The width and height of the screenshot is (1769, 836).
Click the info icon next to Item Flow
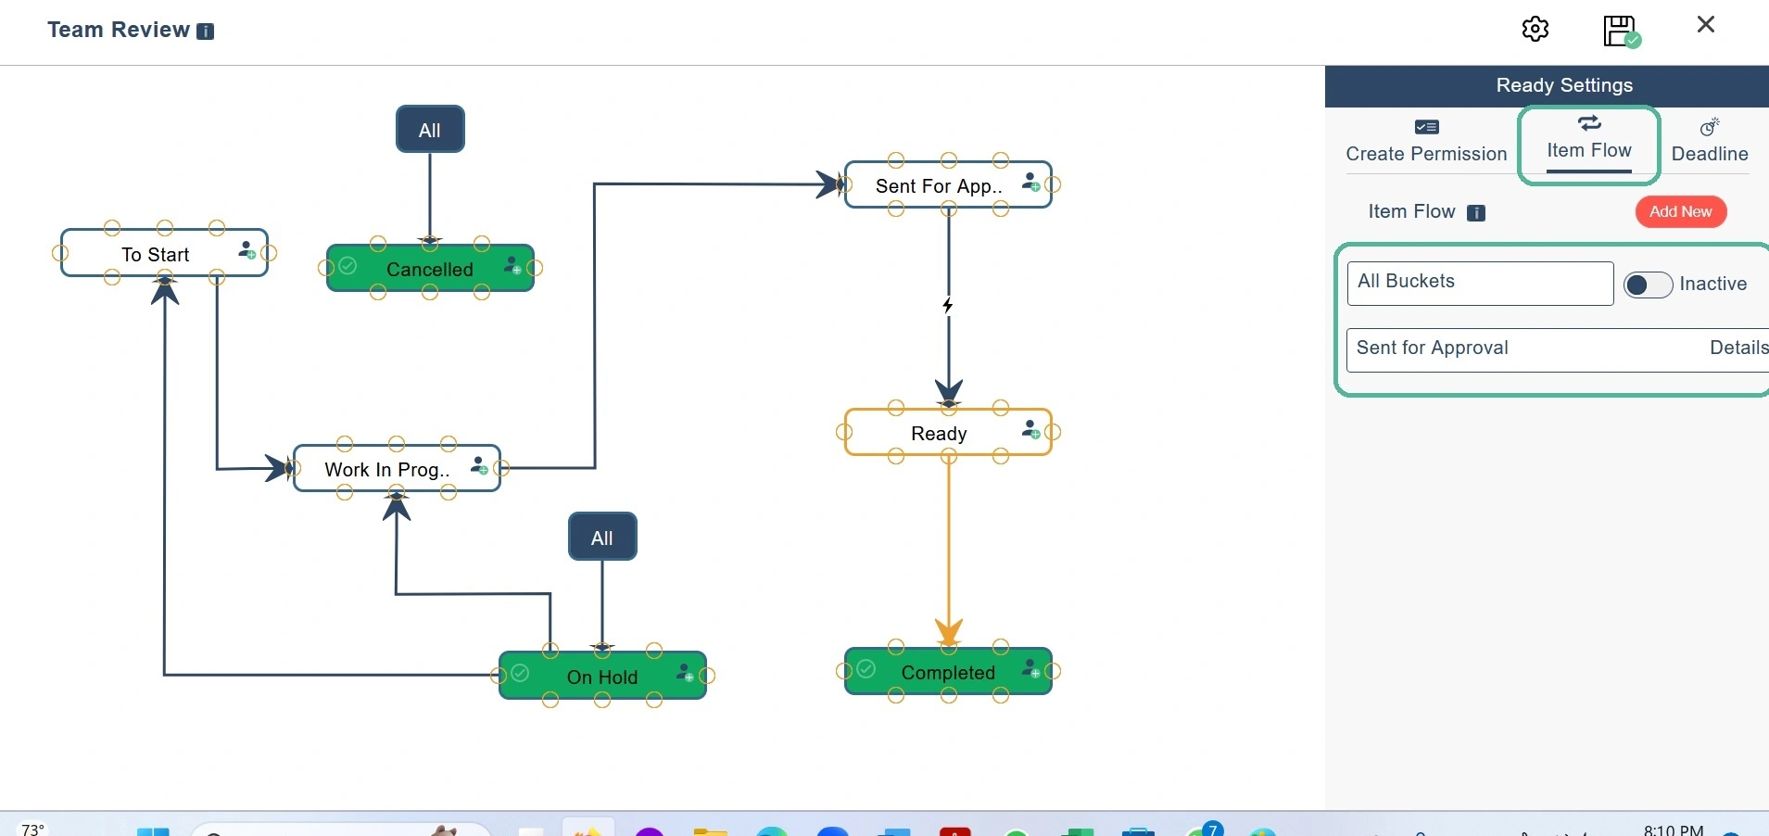(1477, 213)
